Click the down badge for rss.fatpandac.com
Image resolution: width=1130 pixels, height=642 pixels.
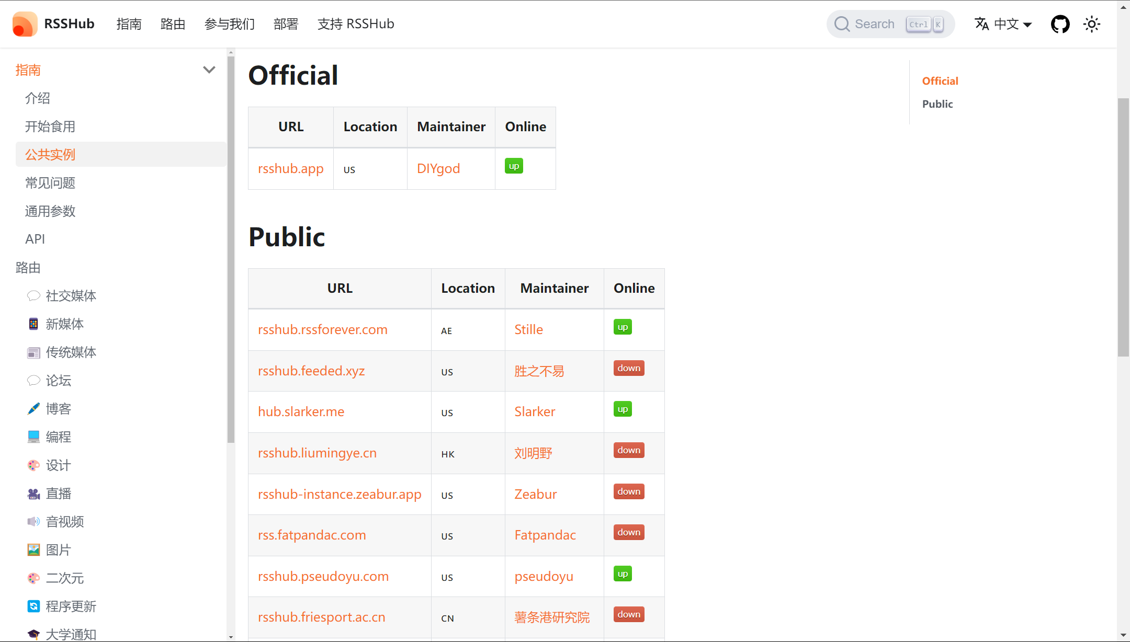click(x=629, y=533)
